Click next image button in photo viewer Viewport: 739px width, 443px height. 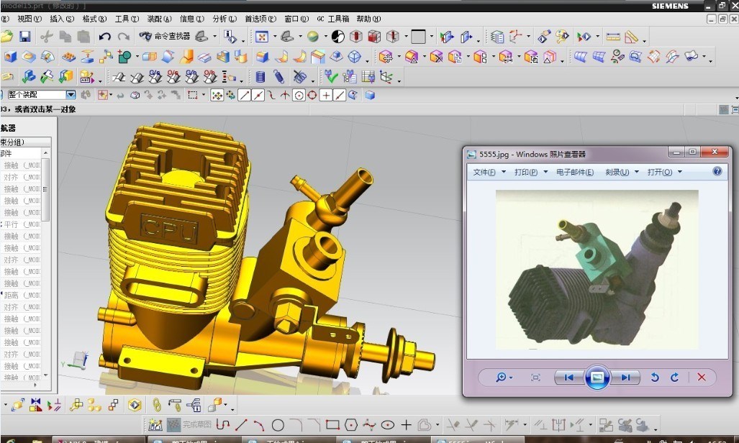(x=625, y=377)
